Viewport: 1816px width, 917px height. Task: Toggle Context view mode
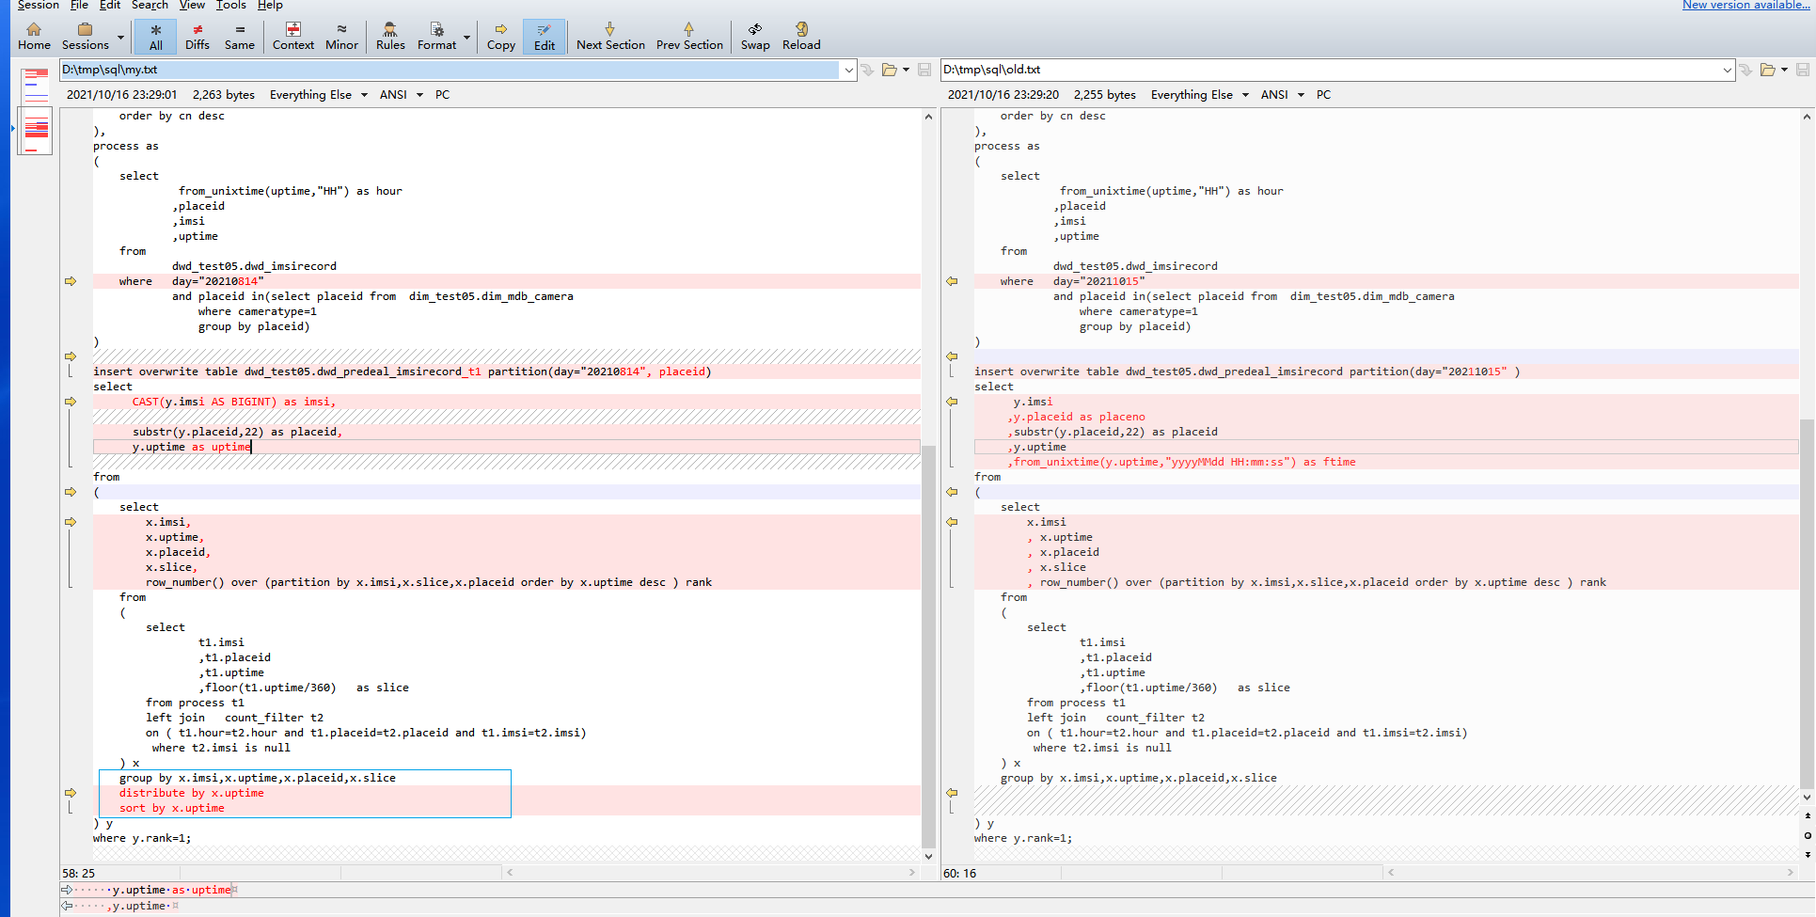[293, 36]
